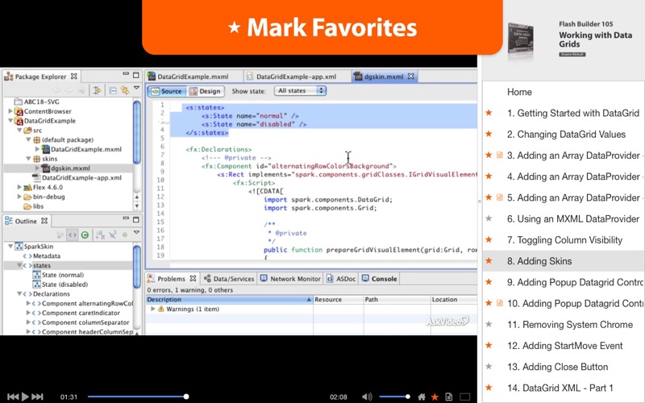Close the dgskin.mxml editor tab
This screenshot has height=403, width=645.
[410, 76]
